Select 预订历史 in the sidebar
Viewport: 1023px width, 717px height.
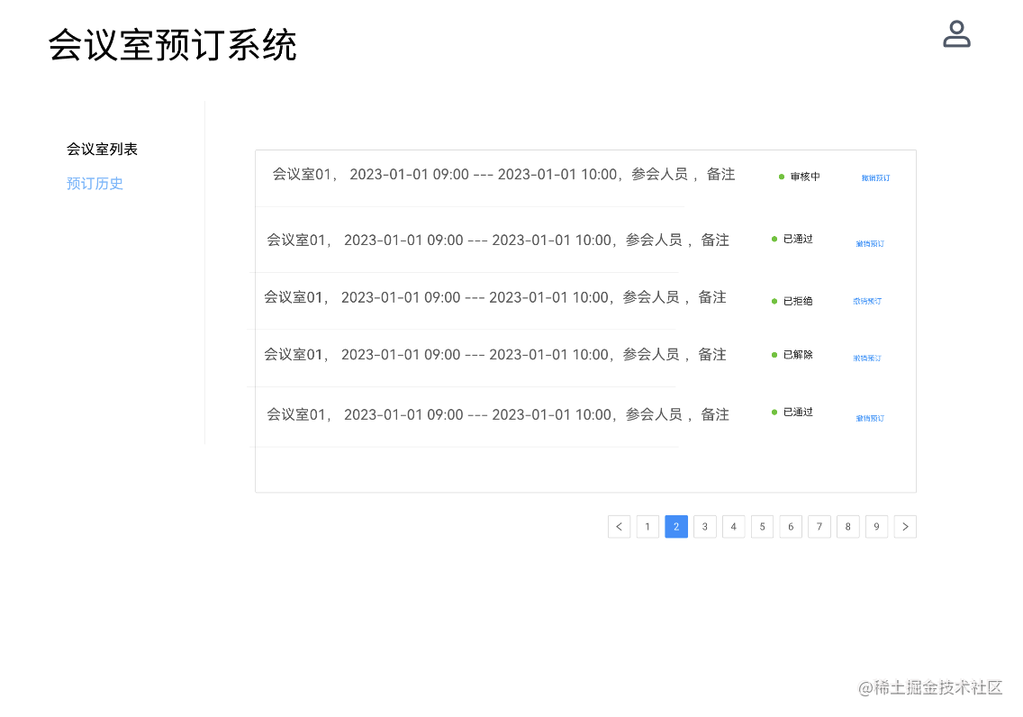pos(95,184)
